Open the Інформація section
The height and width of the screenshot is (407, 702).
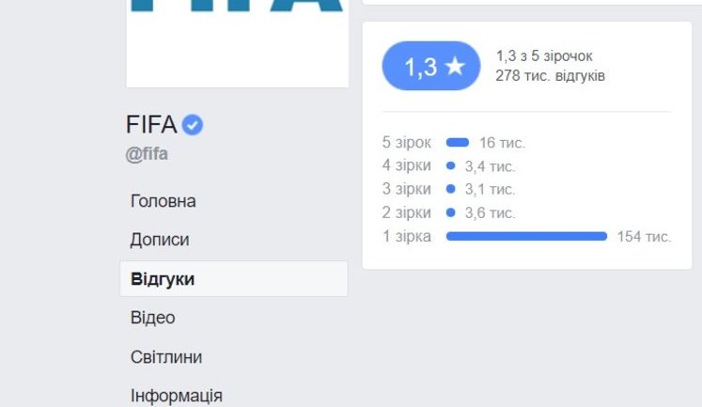pyautogui.click(x=177, y=396)
